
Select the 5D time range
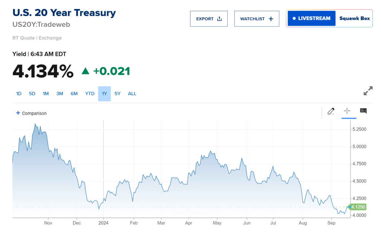[32, 94]
